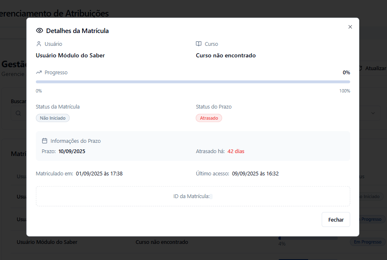Viewport: 387px width, 260px height.
Task: Click the Em Progresso badge in bottom row
Action: [367, 242]
